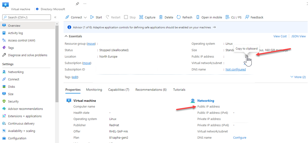Click the Capture toolbar button
The height and width of the screenshot is (143, 308).
tap(147, 17)
